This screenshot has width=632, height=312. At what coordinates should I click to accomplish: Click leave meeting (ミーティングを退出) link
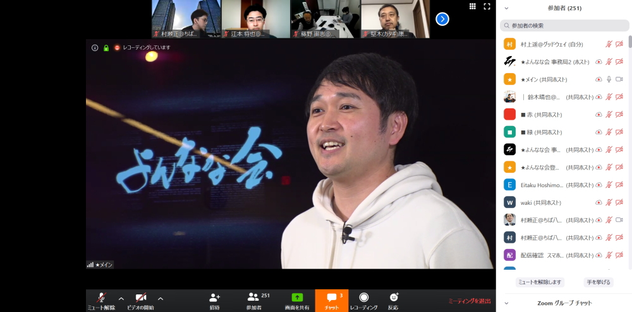[470, 301]
